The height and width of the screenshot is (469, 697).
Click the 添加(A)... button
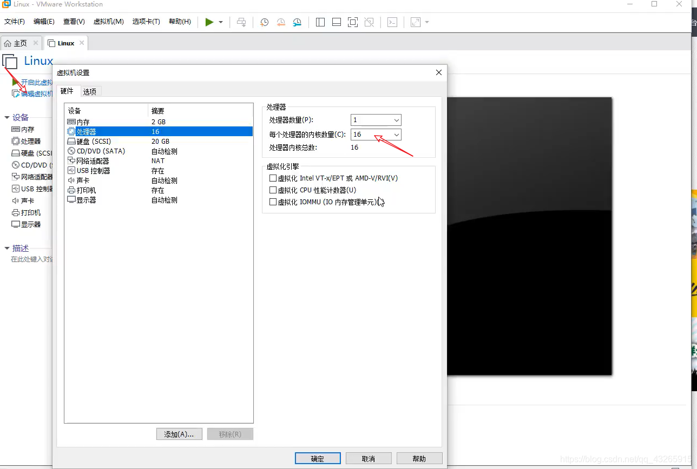(179, 434)
